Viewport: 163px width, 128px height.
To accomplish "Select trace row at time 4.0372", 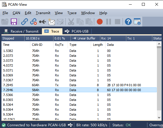I will point(79,65).
